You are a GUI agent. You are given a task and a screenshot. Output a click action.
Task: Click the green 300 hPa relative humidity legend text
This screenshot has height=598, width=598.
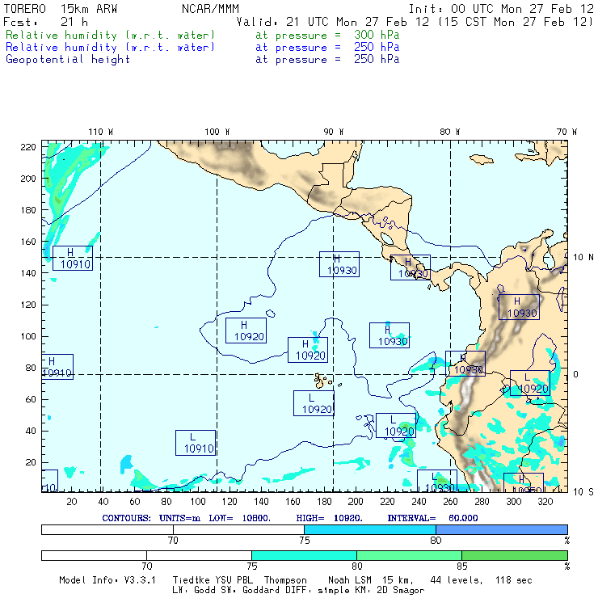click(111, 36)
